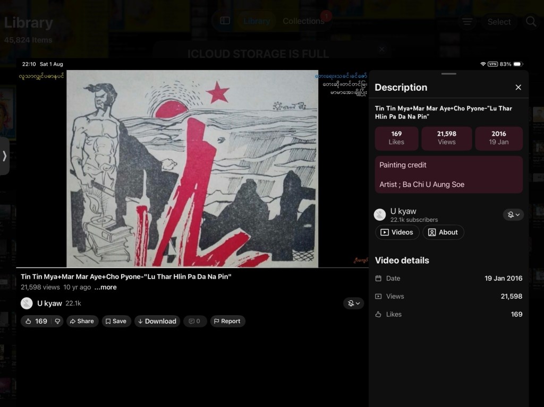Open the left side panel chevron
The image size is (544, 407).
(4, 156)
